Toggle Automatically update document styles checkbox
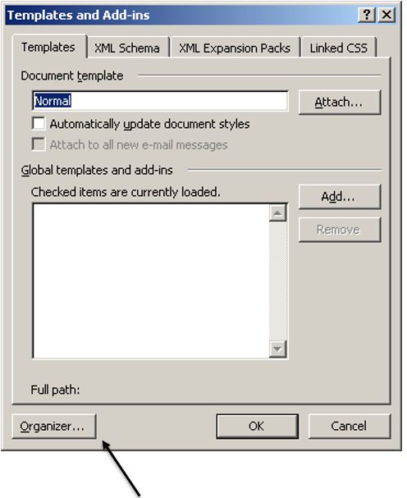Image resolution: width=407 pixels, height=498 pixels. (39, 123)
